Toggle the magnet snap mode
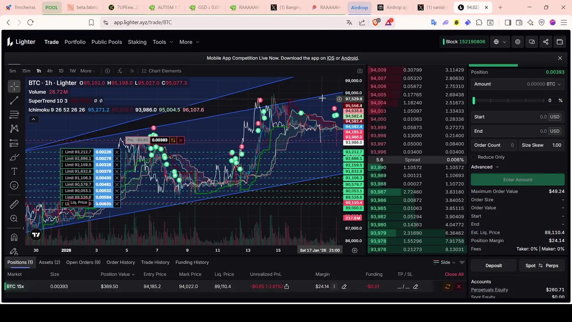The width and height of the screenshot is (572, 322). (x=14, y=237)
